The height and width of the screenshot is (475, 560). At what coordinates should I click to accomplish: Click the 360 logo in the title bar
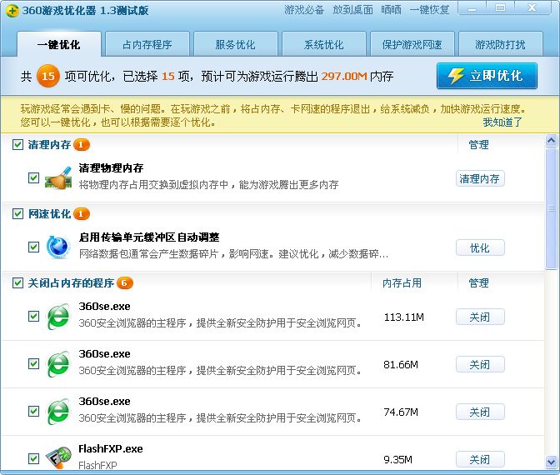pyautogui.click(x=10, y=10)
